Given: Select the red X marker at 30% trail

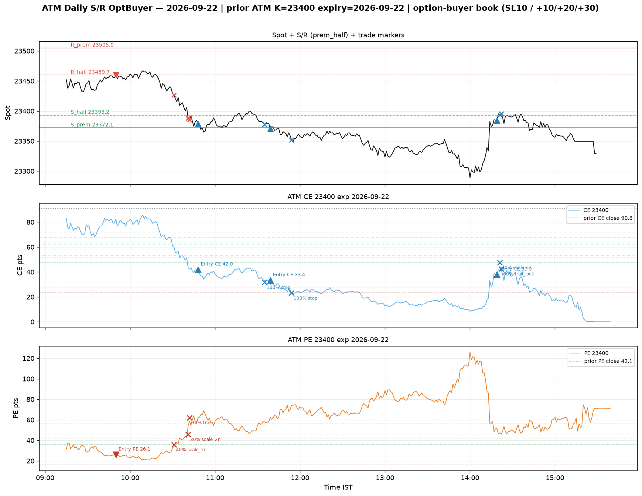Looking at the screenshot, I should 189,418.
